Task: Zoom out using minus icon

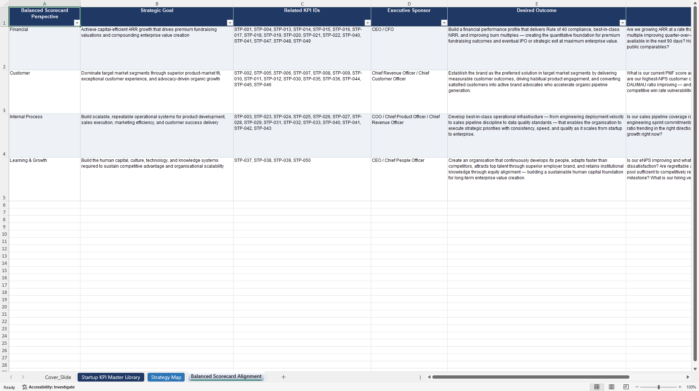Action: (637, 387)
